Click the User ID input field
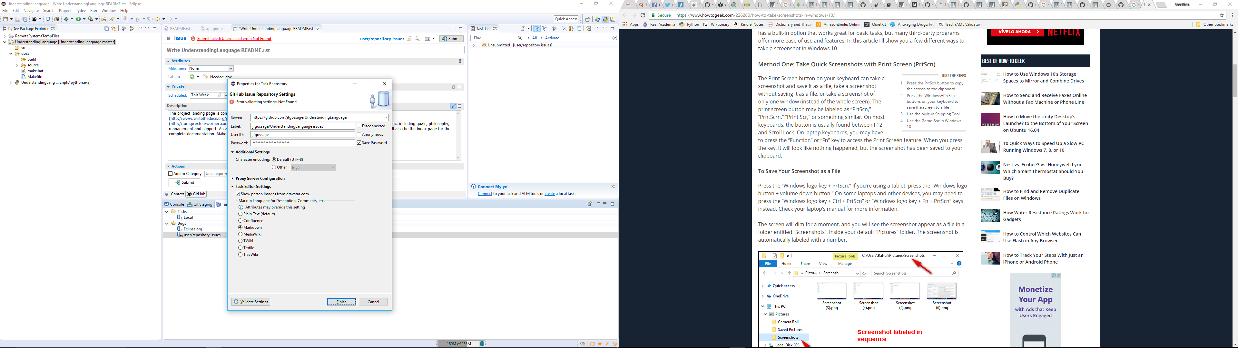The width and height of the screenshot is (1238, 348). point(303,135)
